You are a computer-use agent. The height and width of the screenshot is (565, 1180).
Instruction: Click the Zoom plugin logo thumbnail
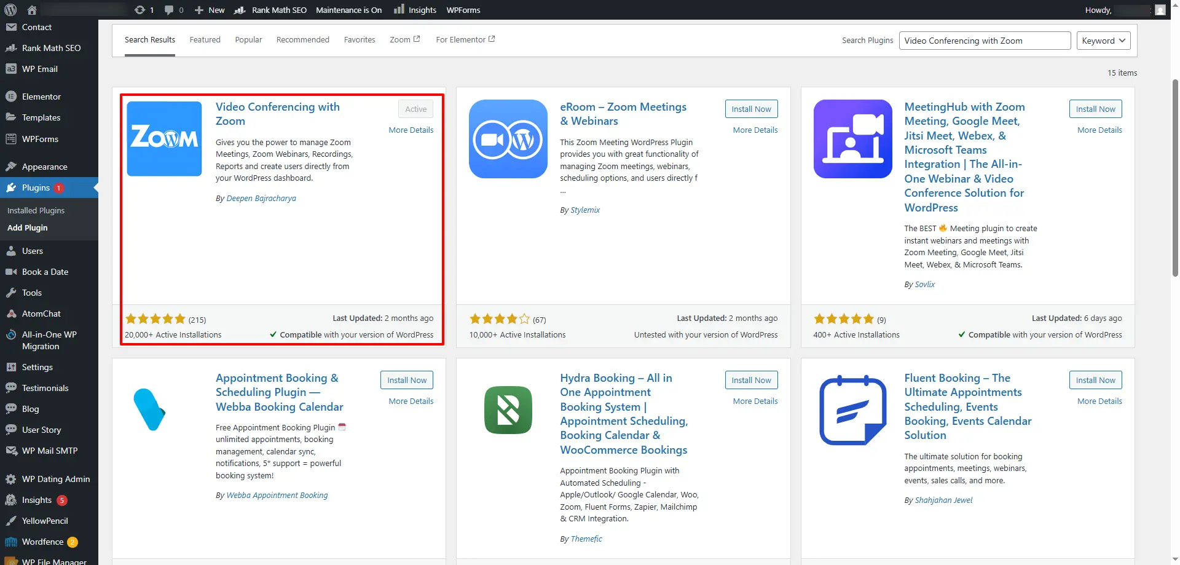coord(164,139)
